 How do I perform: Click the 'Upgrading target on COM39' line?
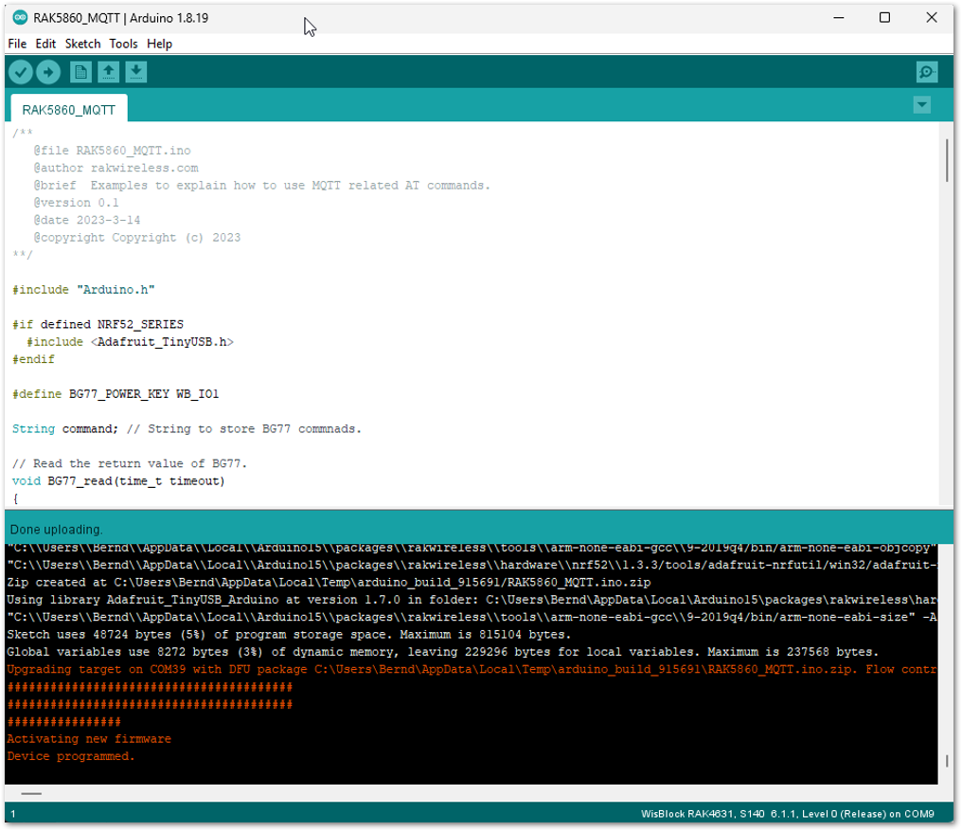472,670
